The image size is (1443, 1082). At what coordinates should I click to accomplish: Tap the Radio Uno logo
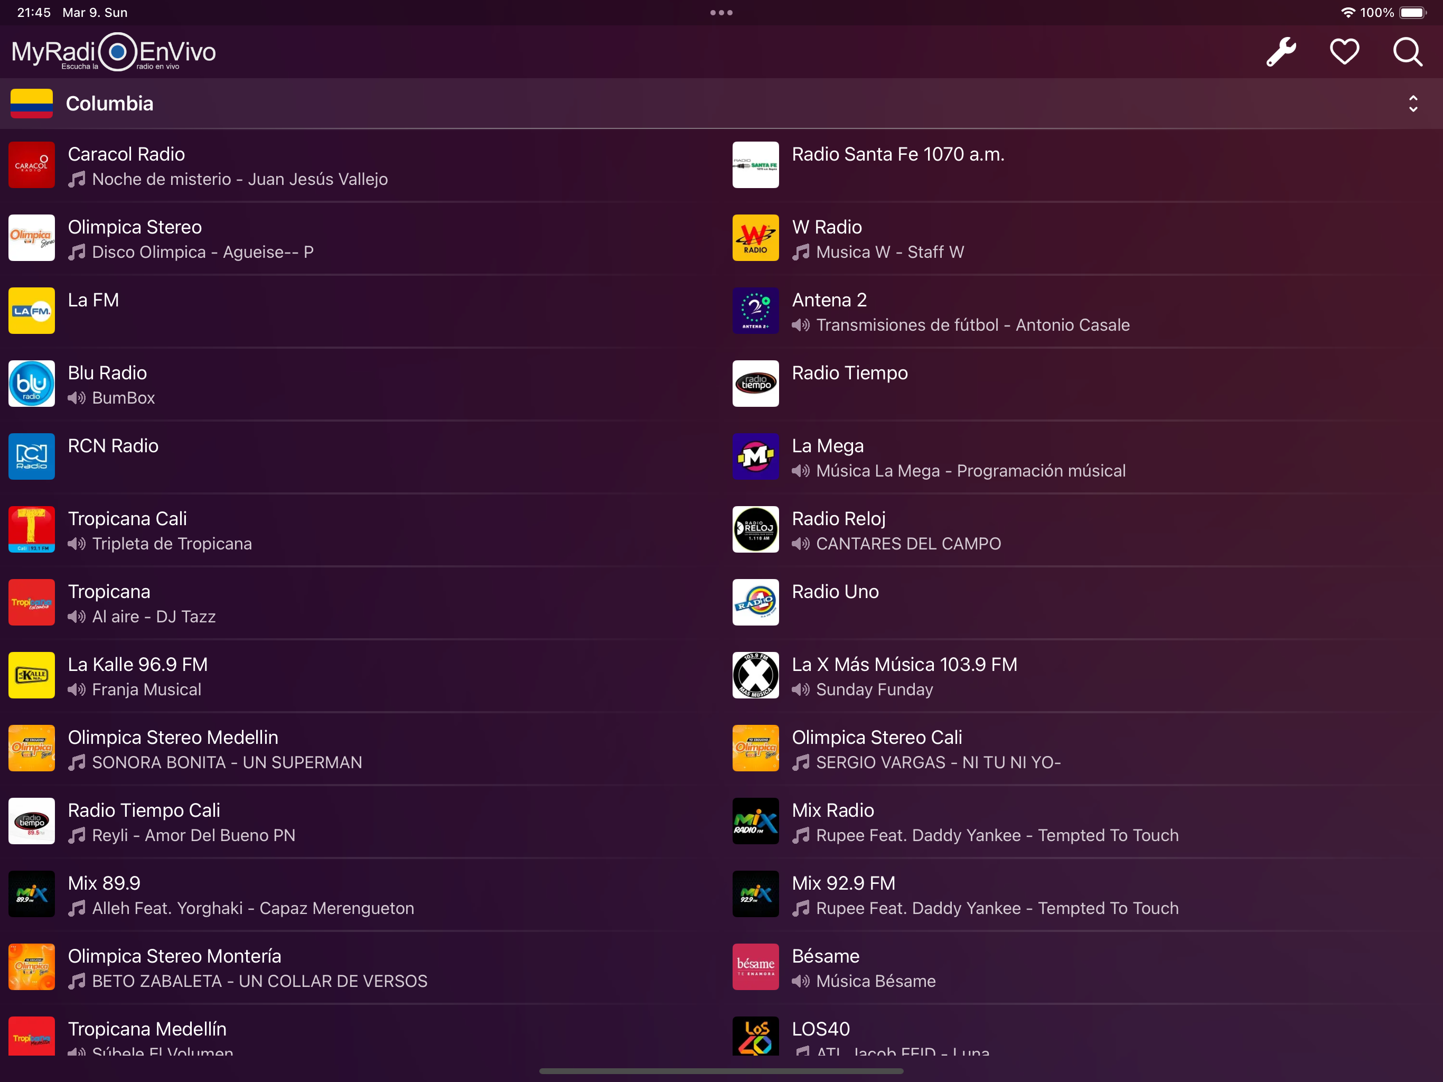point(755,602)
